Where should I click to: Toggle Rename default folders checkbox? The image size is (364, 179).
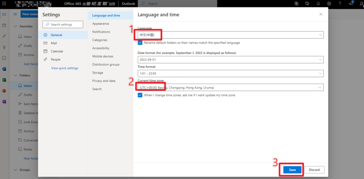[140, 43]
